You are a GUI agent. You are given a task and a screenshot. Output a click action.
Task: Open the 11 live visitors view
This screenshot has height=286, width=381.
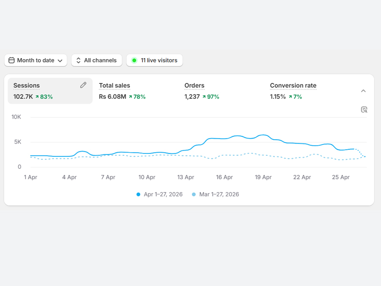click(154, 61)
